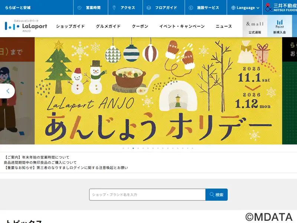Viewport: 297px width, 223px height.
Task: Click the clock icon beside 営業時間
Action: click(x=79, y=7)
